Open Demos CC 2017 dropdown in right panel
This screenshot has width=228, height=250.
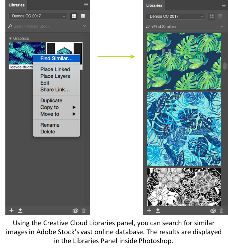coord(175,16)
